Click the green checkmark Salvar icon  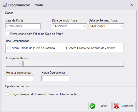pos(92,106)
